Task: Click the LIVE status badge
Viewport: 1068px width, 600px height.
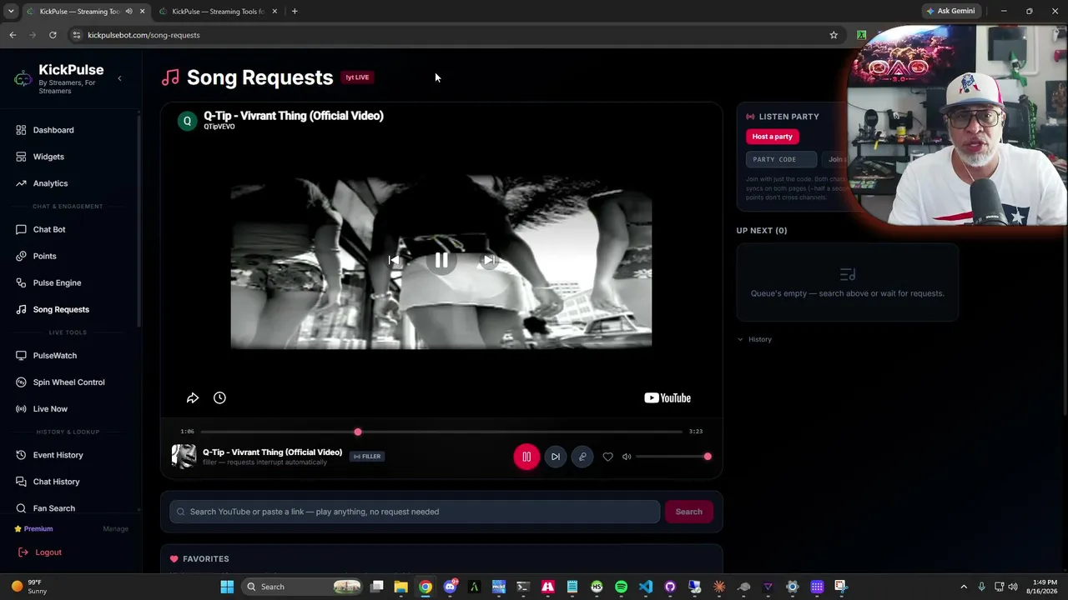Action: 357,77
